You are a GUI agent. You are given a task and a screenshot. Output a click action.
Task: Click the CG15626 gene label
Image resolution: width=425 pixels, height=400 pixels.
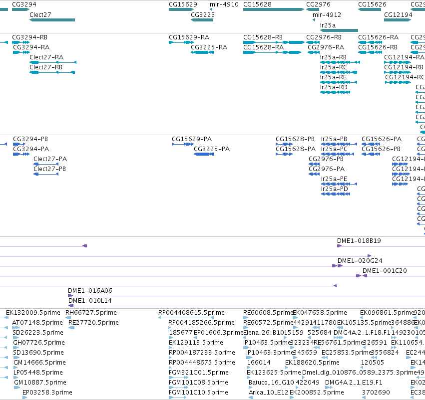point(372,4)
